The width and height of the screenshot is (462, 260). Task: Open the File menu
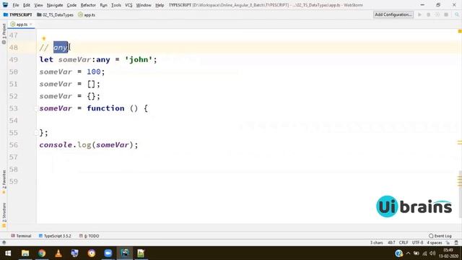point(16,5)
